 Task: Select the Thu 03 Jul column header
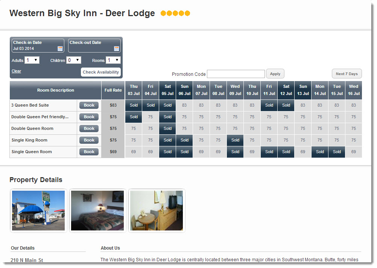[134, 90]
